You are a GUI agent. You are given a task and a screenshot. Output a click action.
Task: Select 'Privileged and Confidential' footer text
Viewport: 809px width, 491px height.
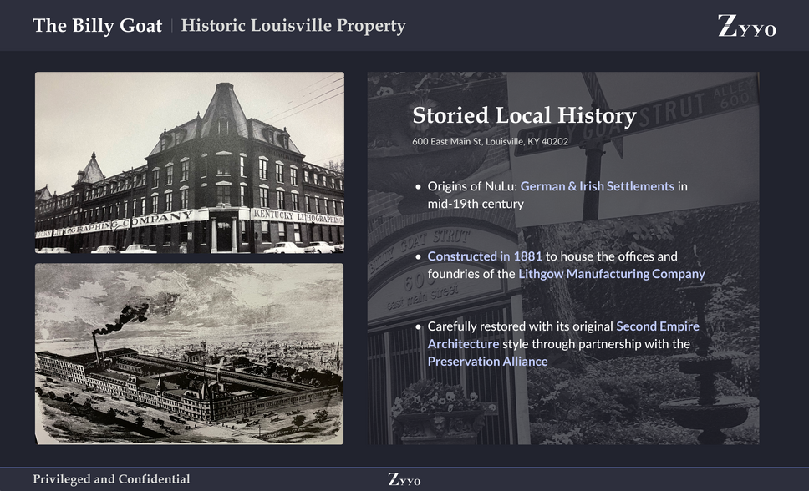tap(111, 479)
